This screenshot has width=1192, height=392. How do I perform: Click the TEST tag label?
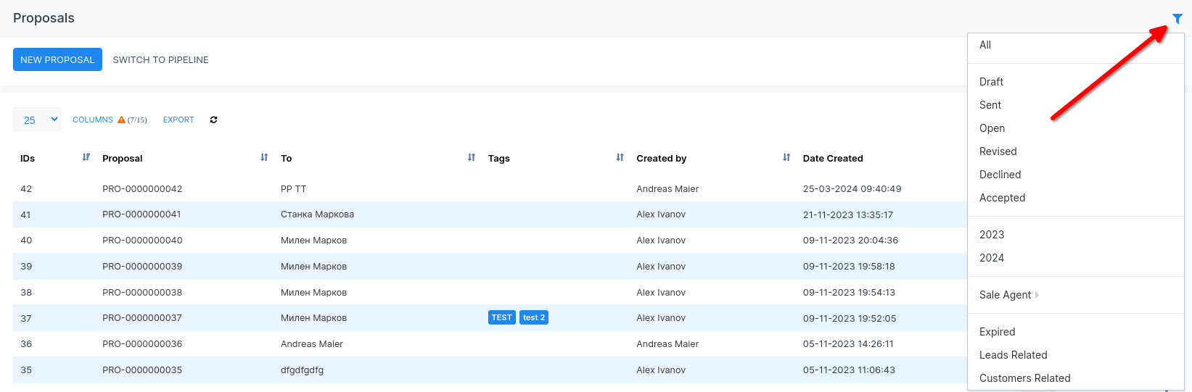(501, 318)
